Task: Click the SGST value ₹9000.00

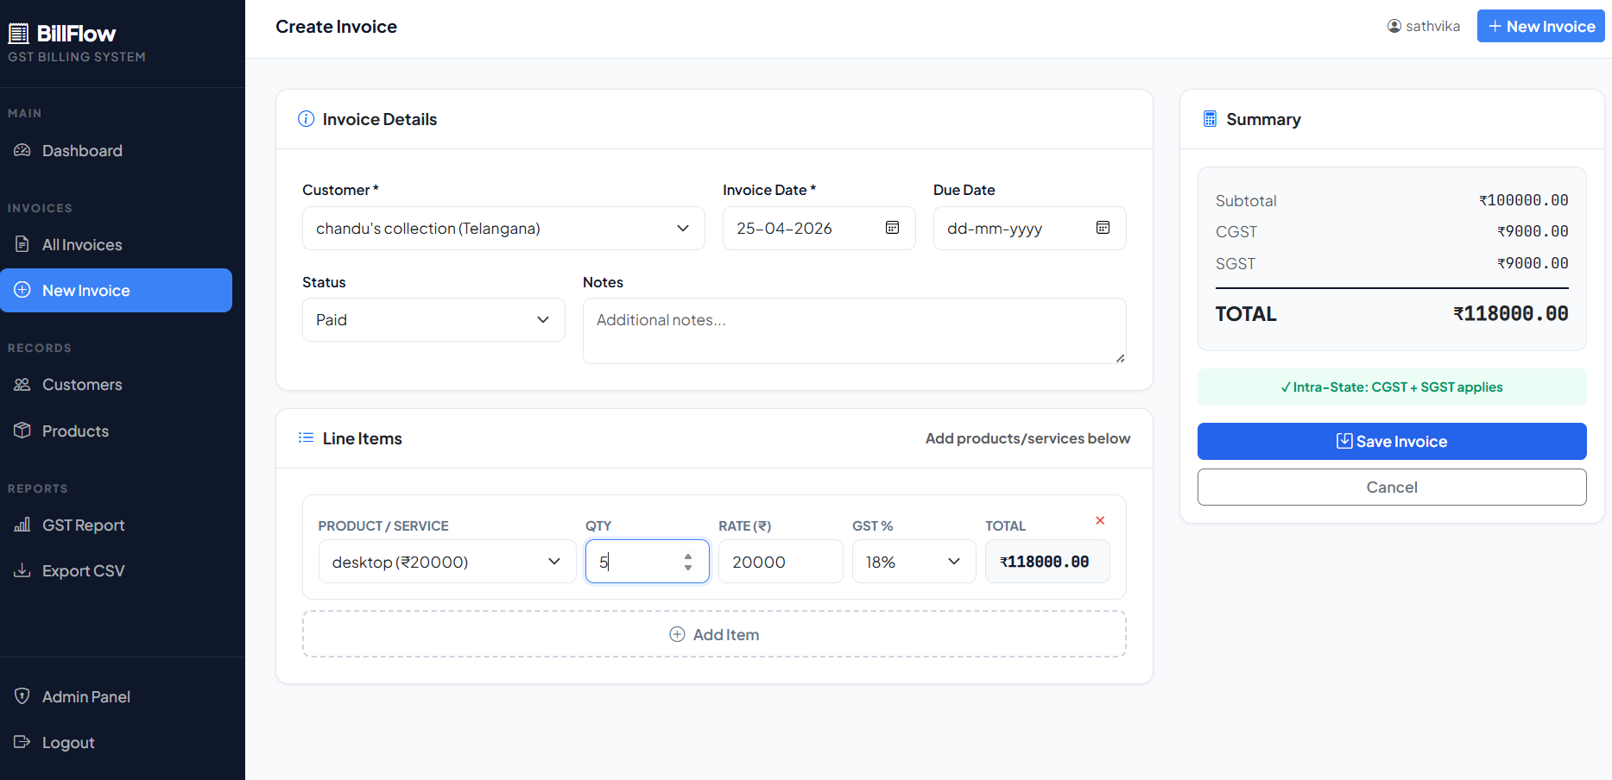Action: [1533, 263]
